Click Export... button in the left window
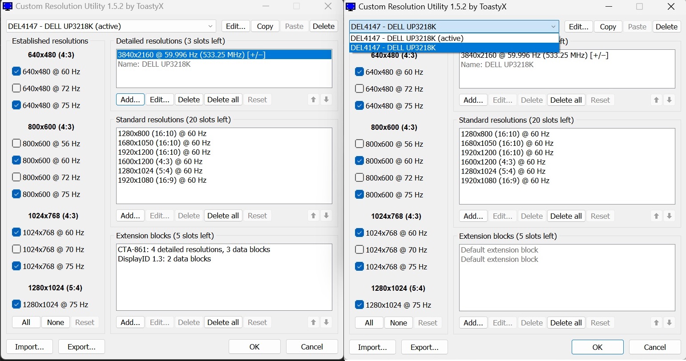This screenshot has width=686, height=361. click(x=81, y=347)
